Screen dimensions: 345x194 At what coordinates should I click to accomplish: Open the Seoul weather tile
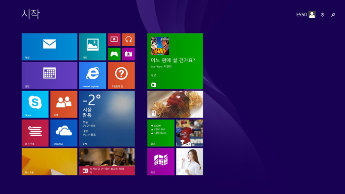point(107,119)
